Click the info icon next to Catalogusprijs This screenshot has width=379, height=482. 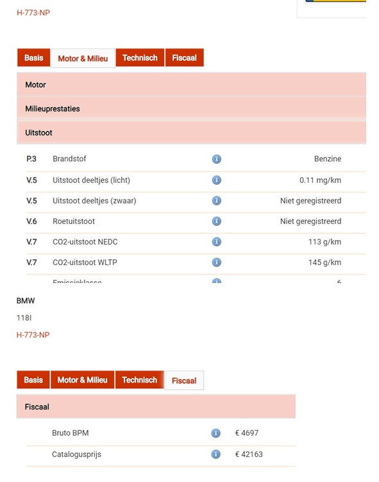pyautogui.click(x=216, y=454)
